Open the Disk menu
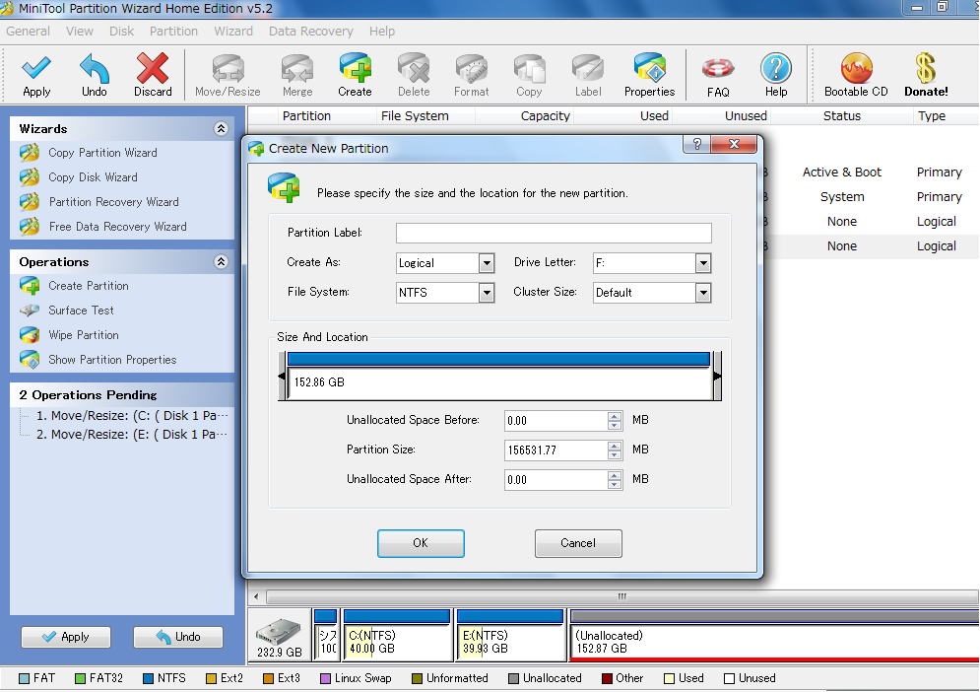 pos(121,32)
